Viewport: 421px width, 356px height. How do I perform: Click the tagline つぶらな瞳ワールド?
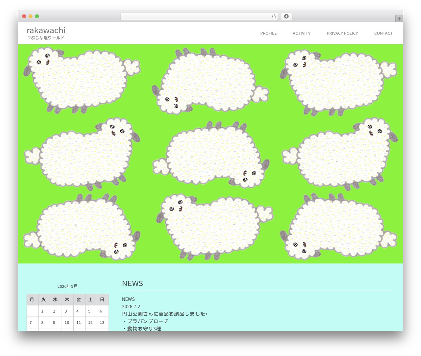pyautogui.click(x=45, y=38)
